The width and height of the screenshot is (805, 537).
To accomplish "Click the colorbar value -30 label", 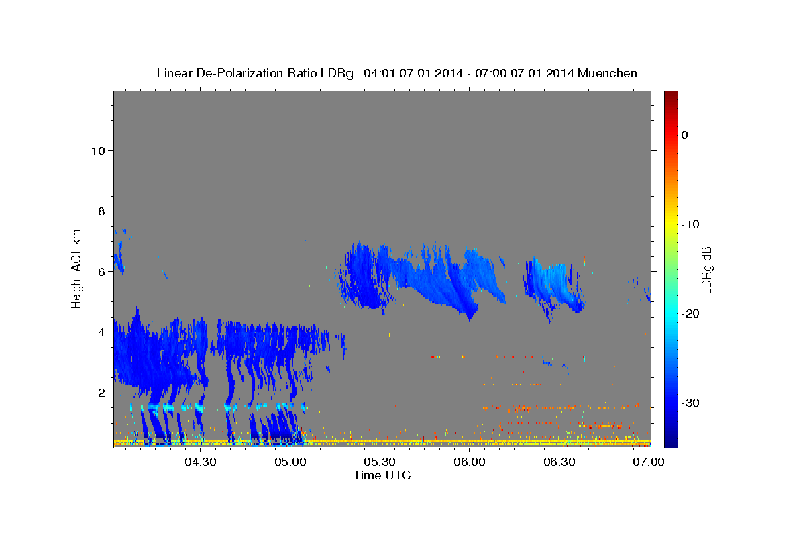I will 690,403.
